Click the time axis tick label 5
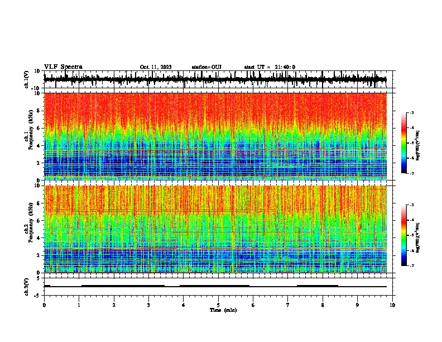 [218, 305]
